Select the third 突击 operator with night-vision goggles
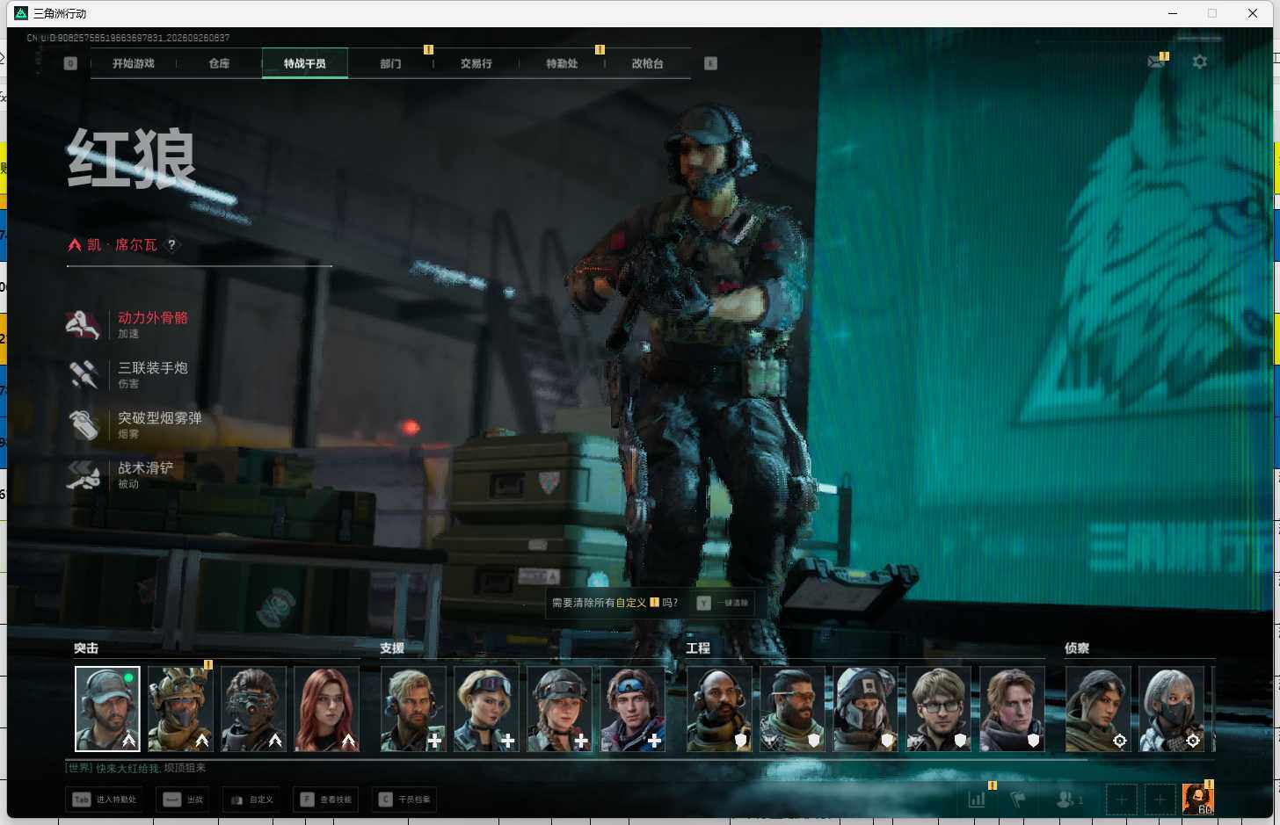The width and height of the screenshot is (1280, 825). tap(253, 709)
